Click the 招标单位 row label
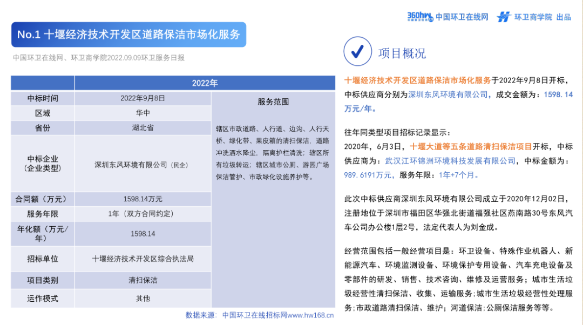The image size is (583, 325). (x=43, y=259)
